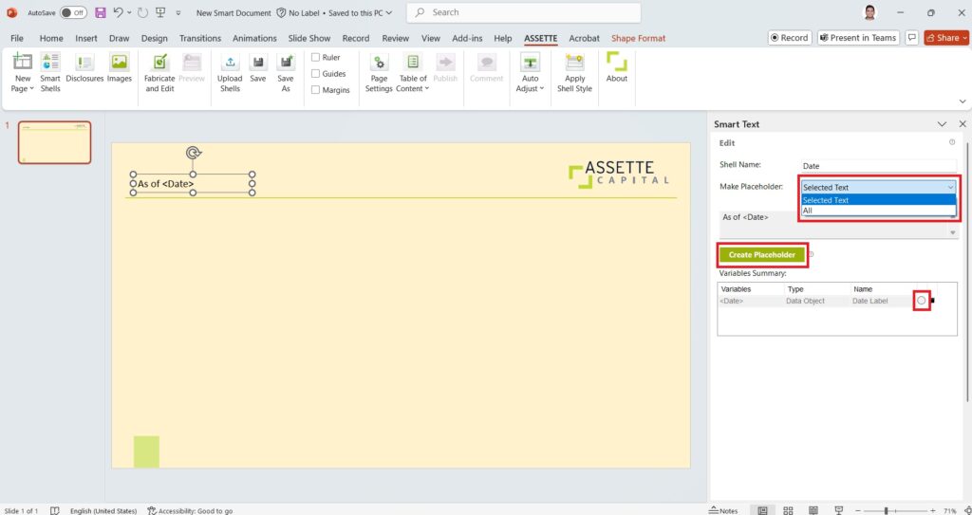
Task: Choose 'Selected Text' option in dropdown list
Action: tap(878, 200)
